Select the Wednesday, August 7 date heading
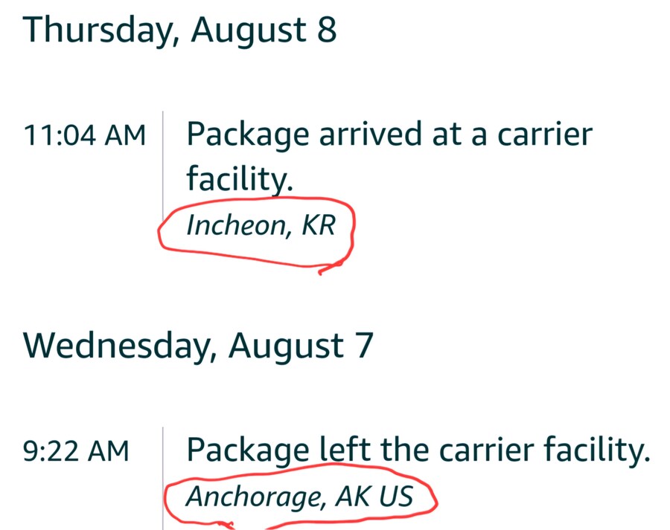This screenshot has width=670, height=530. click(x=197, y=346)
